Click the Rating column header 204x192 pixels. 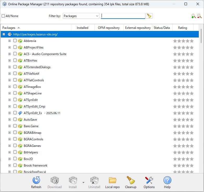click(183, 28)
